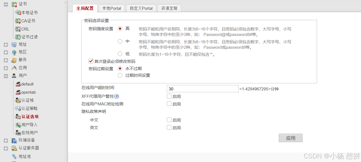Image resolution: width=361 pixels, height=162 pixels.
Task: Collapse the 用户 tree node
Action: pyautogui.click(x=6, y=76)
